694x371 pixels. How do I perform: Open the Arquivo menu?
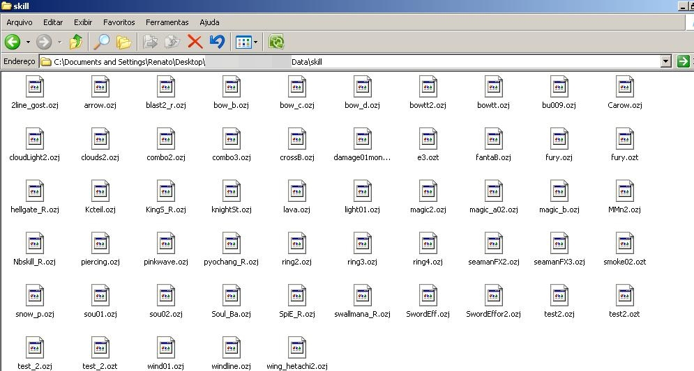[20, 22]
